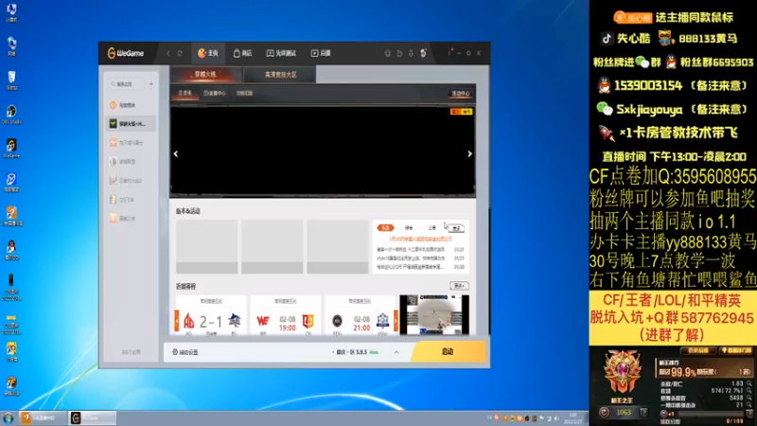Open the OBS Studio desktop icon

(x=11, y=115)
